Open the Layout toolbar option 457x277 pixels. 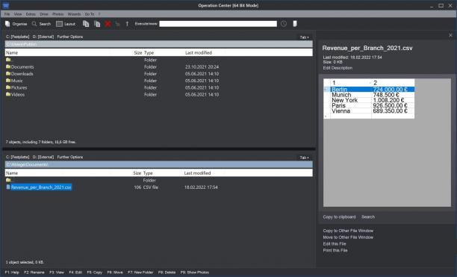tap(66, 24)
